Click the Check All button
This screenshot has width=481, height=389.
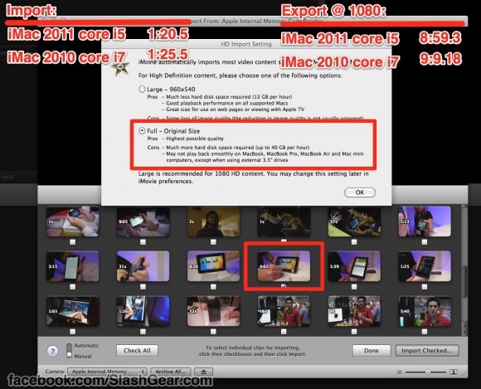click(x=137, y=350)
